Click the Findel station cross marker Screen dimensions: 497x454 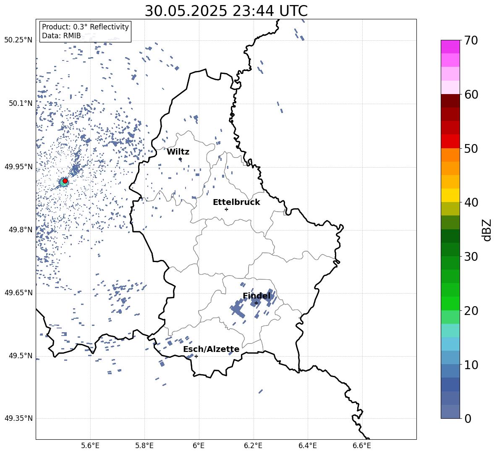(x=256, y=303)
